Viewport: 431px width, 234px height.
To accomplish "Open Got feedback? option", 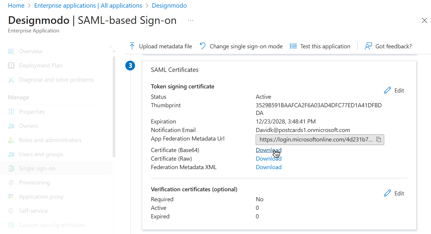I will click(388, 46).
